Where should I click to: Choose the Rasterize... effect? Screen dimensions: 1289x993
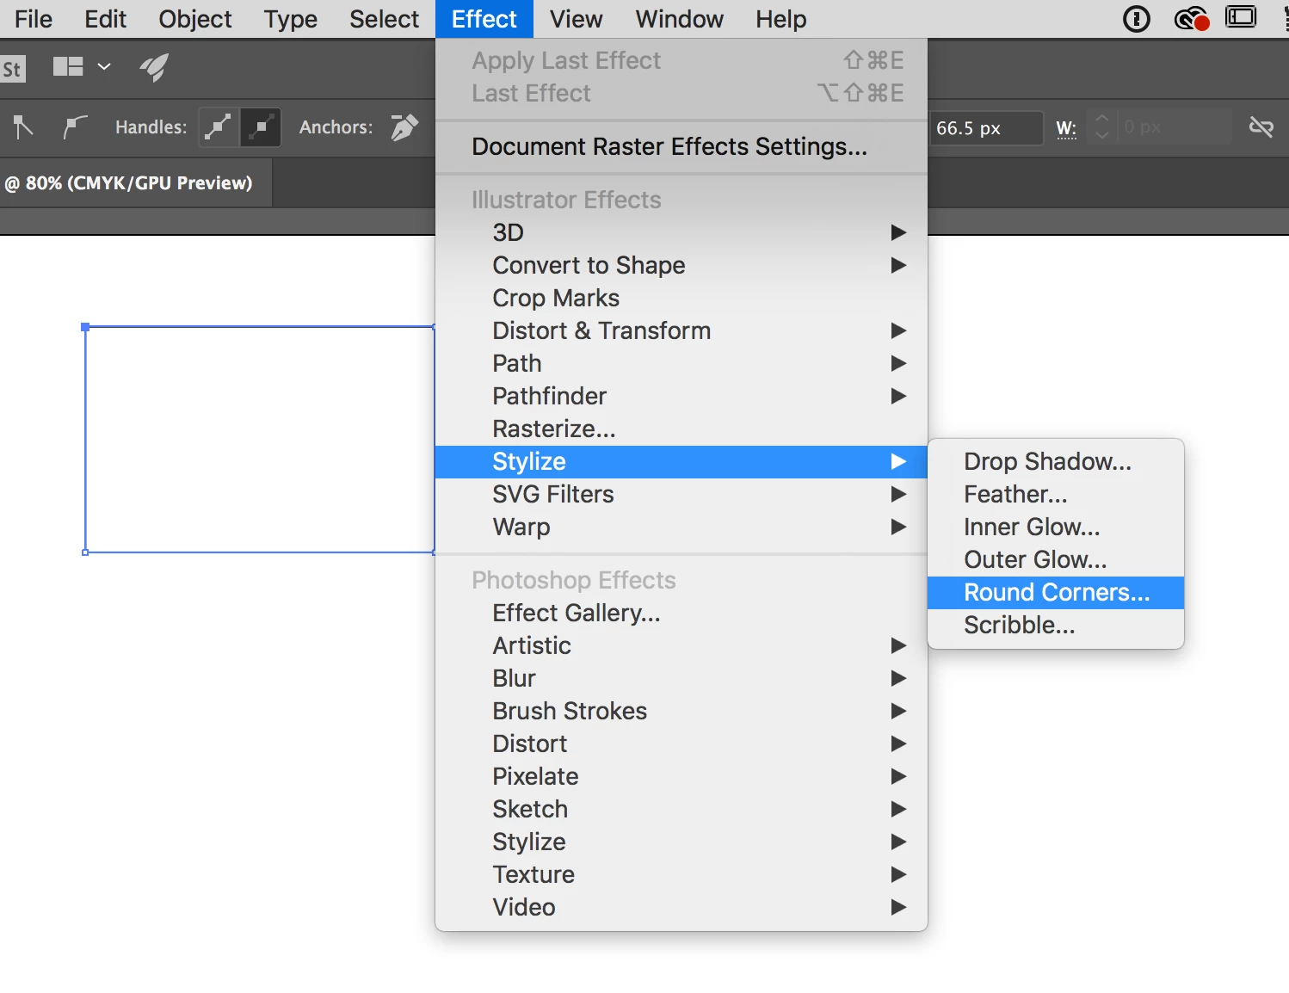682,429
